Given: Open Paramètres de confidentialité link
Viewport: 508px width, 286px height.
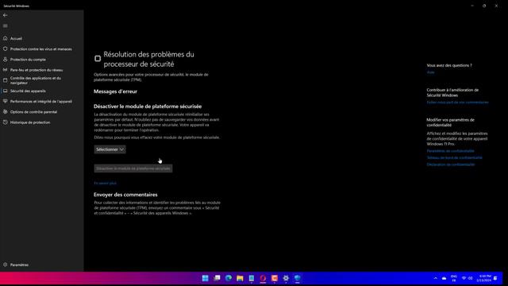Looking at the screenshot, I should tap(450, 151).
